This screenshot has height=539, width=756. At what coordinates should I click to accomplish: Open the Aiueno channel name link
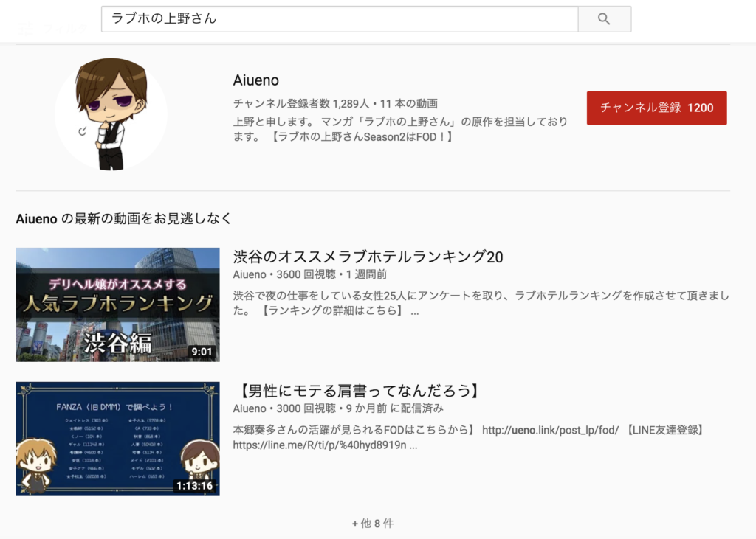tap(255, 80)
